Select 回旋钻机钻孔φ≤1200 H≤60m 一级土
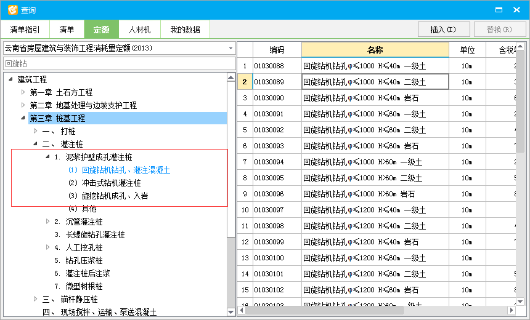 coord(375,258)
